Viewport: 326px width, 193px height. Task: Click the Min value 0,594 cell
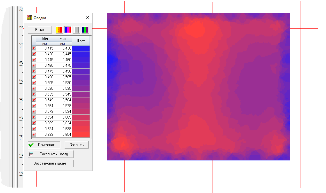[x=45, y=117]
